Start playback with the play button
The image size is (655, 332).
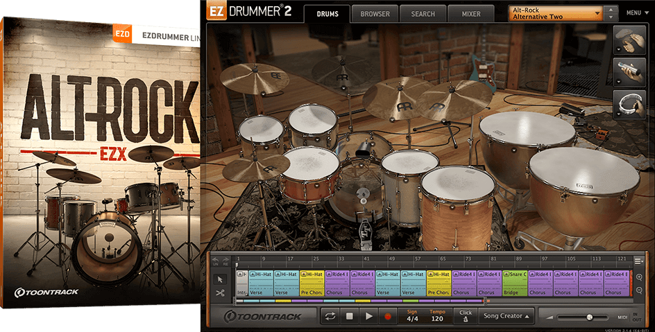point(368,317)
